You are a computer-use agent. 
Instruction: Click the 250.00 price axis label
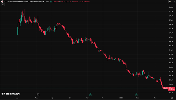tap(171, 76)
